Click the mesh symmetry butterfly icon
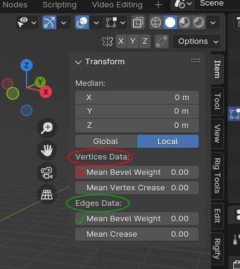 107,41
